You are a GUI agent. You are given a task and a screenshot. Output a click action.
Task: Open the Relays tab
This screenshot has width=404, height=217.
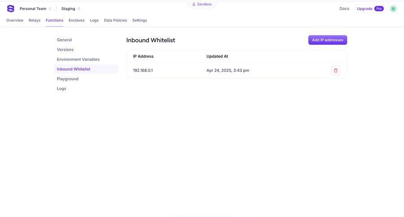point(35,20)
